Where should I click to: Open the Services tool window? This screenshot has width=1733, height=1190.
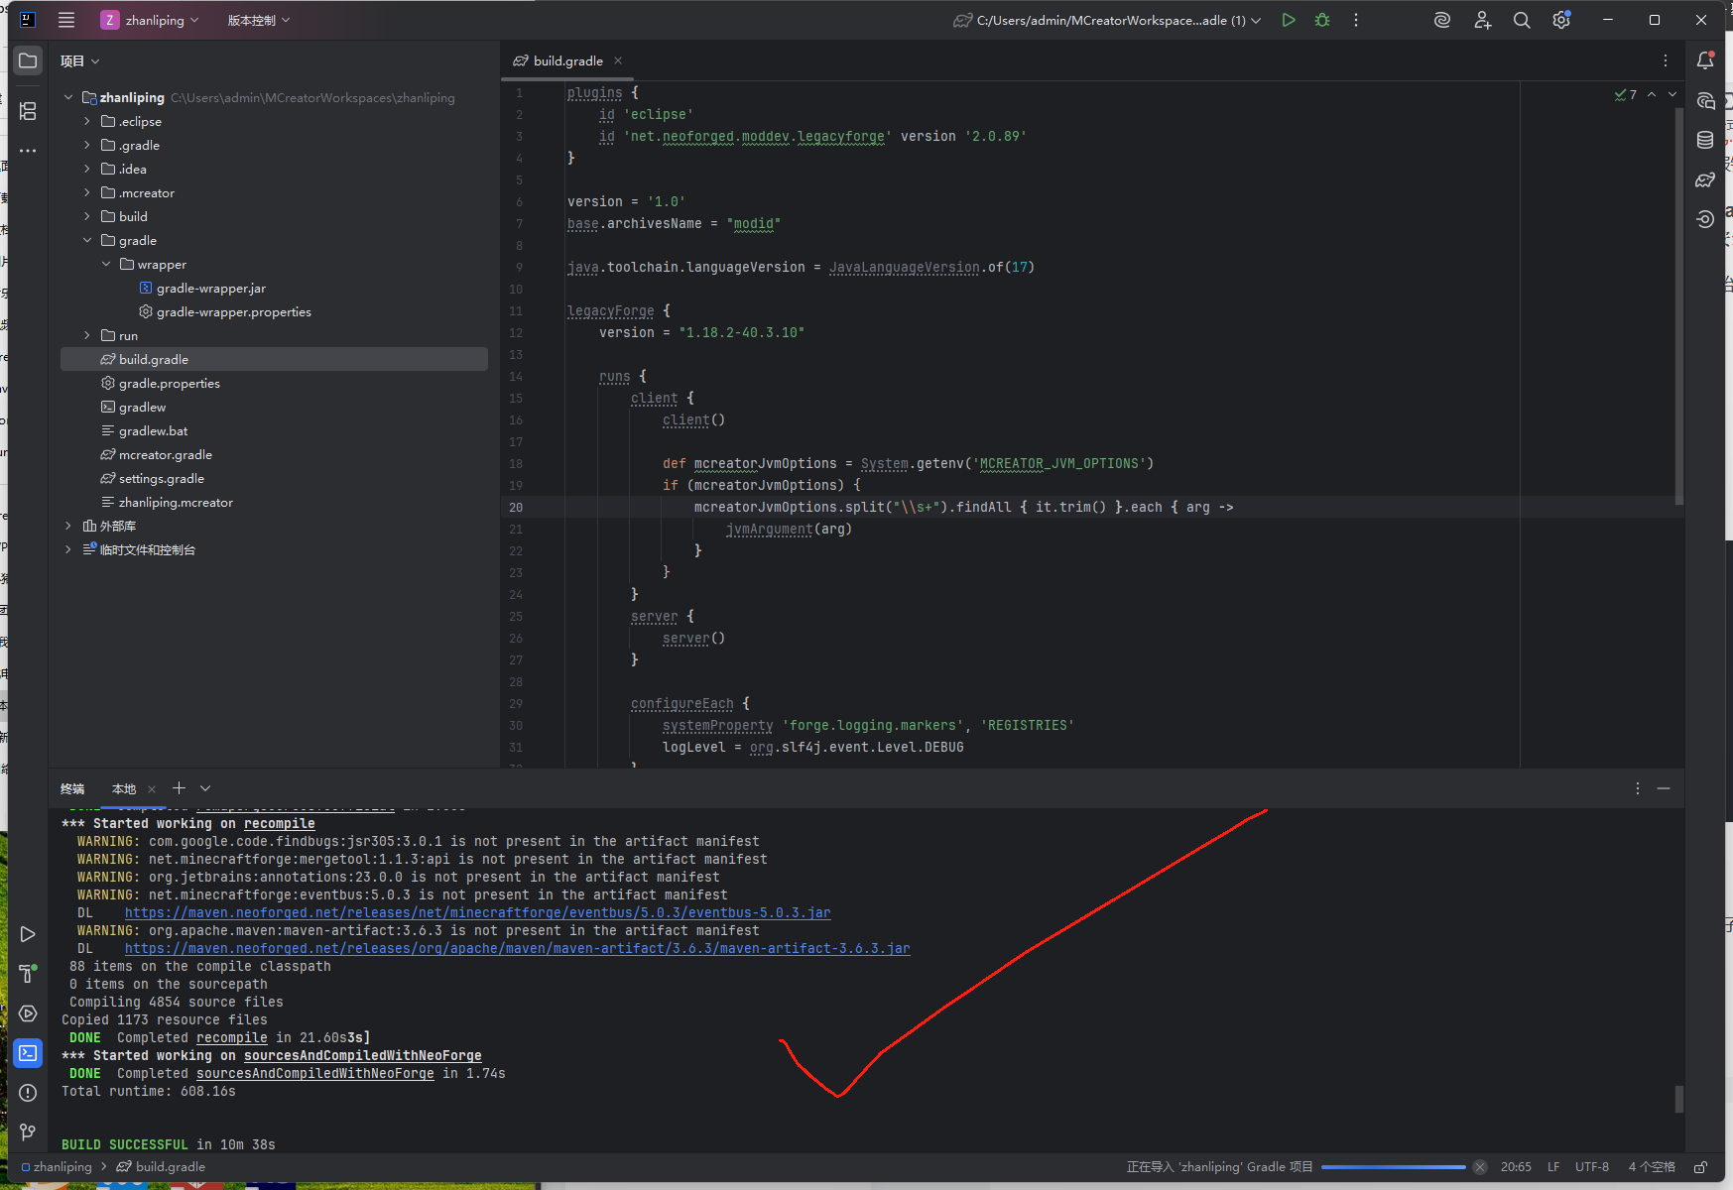[x=28, y=1013]
